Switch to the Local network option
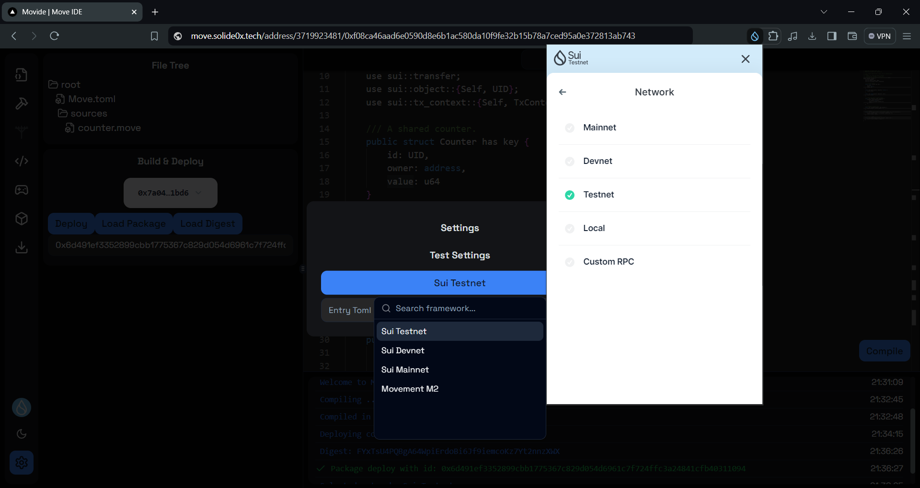 click(x=569, y=229)
